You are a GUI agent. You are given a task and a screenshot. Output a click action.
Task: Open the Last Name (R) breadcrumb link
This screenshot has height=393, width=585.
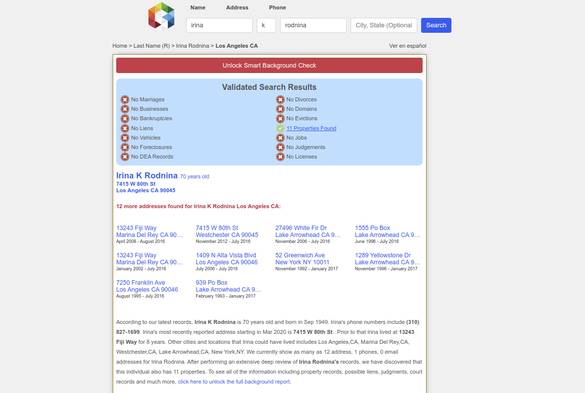coord(151,46)
